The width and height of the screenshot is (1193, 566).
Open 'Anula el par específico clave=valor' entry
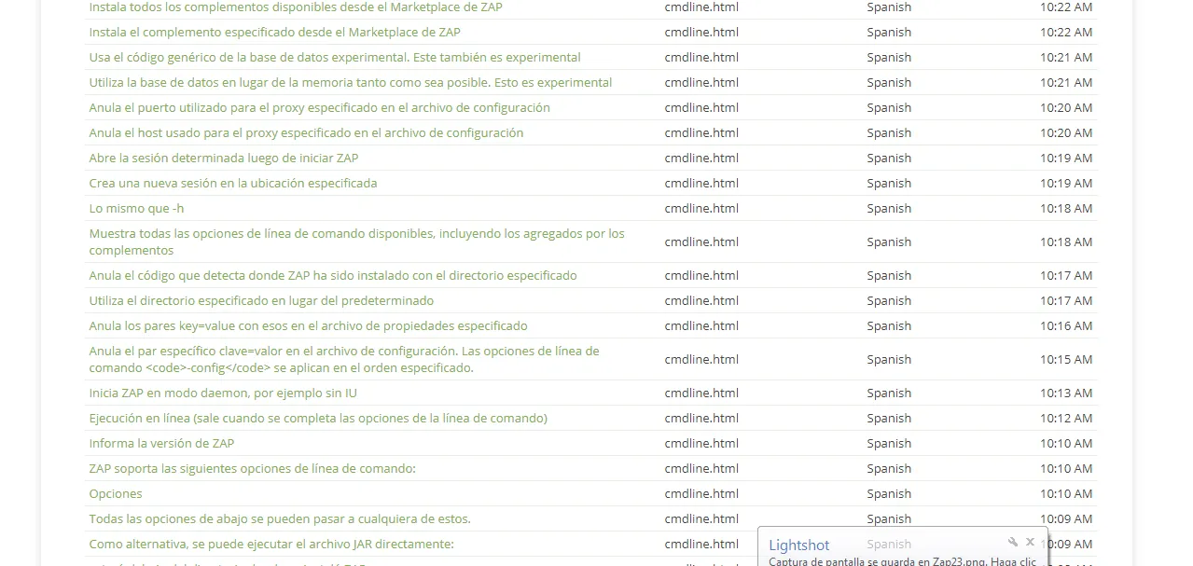[x=344, y=359]
